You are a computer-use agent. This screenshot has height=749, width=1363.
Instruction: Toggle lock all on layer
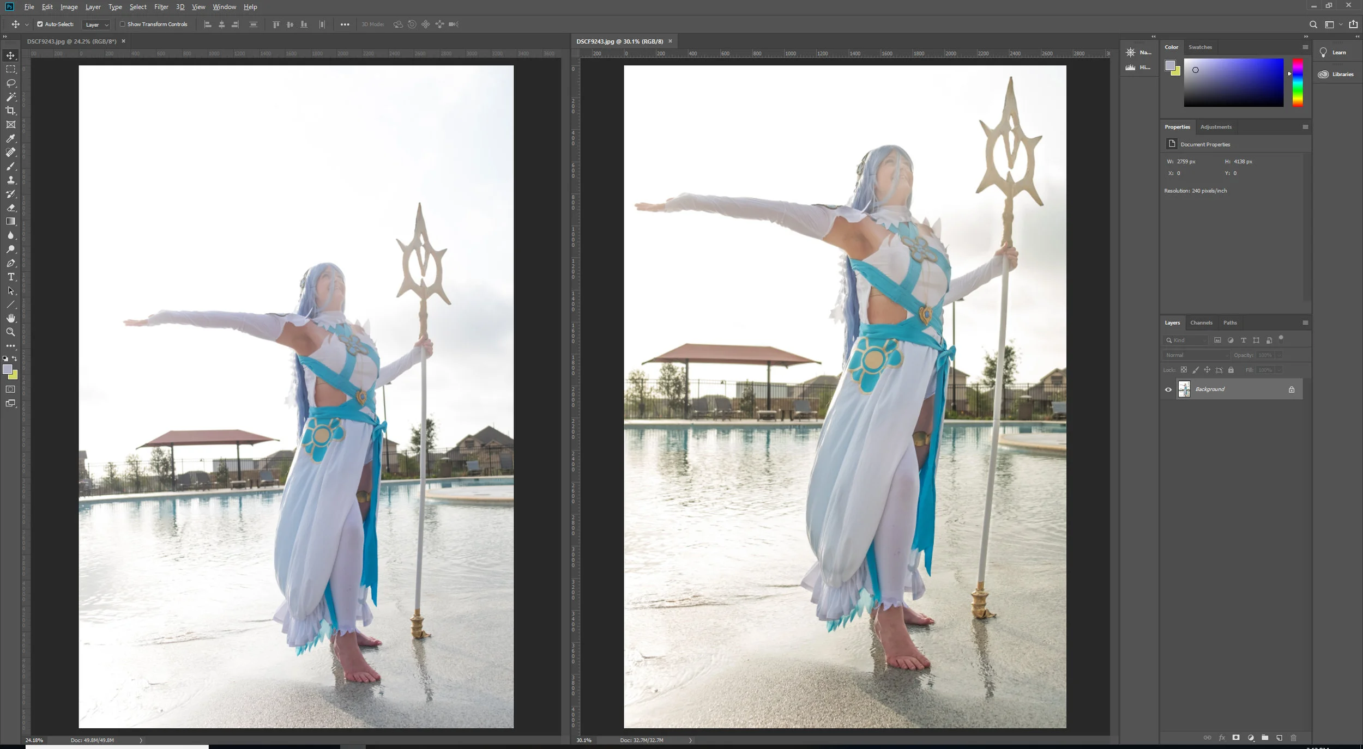1231,370
